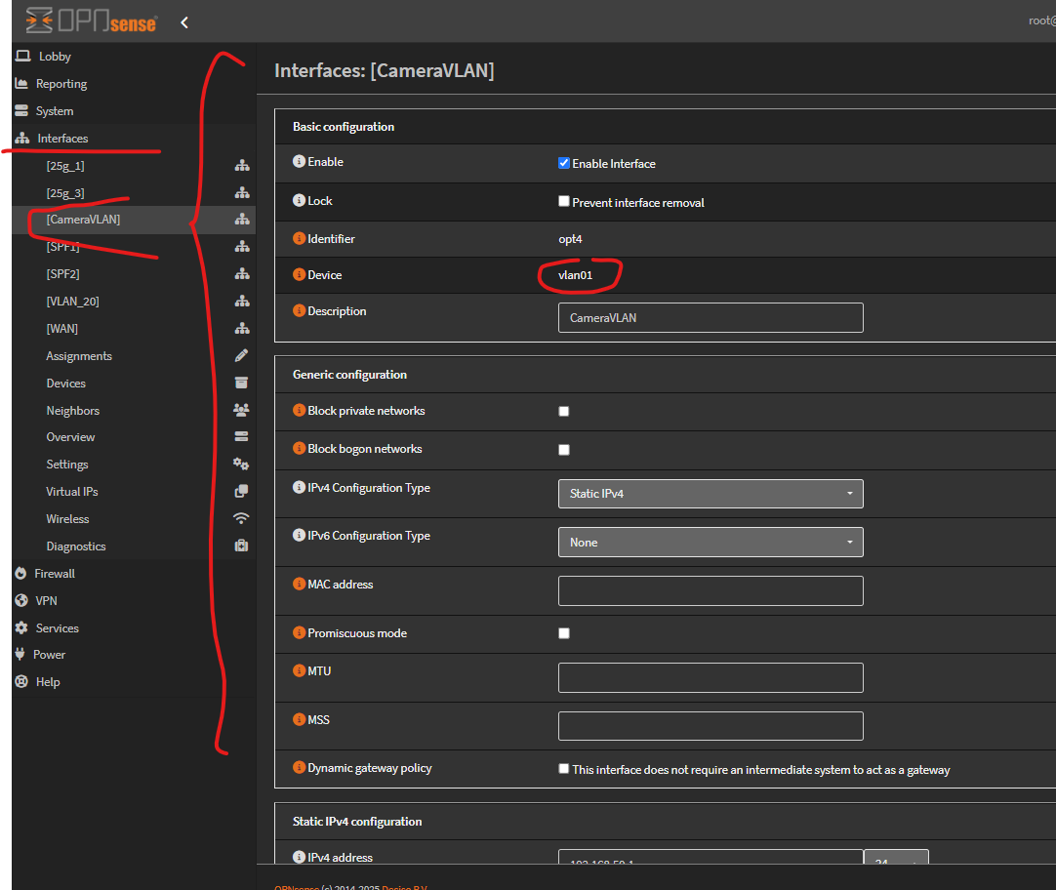Screen dimensions: 1056x890
Task: Click the first-aid icon beside Diagnostics
Action: 241,546
